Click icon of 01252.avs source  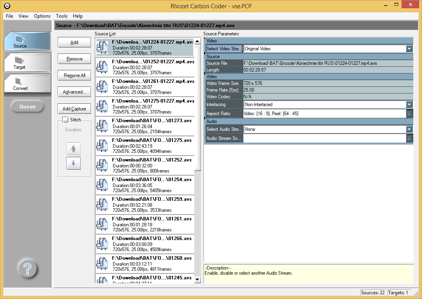click(102, 165)
